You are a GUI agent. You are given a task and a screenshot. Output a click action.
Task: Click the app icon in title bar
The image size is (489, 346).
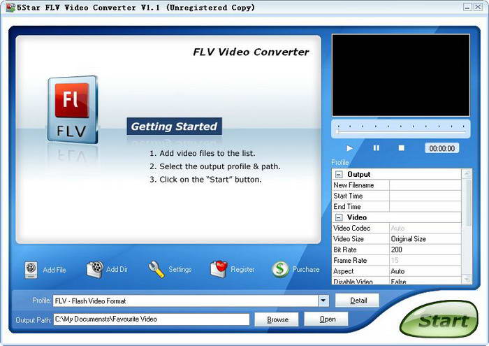point(10,7)
